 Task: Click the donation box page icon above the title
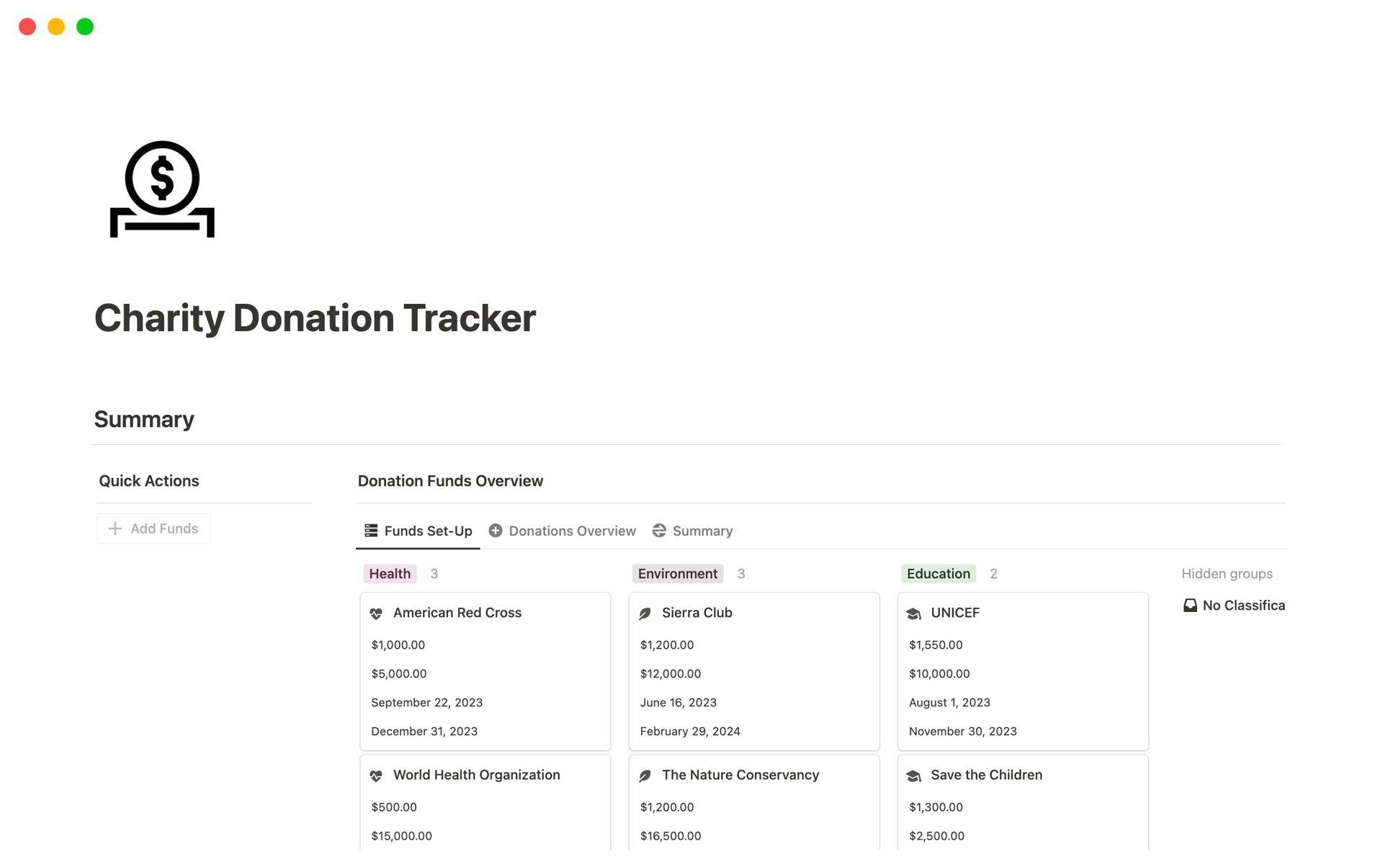(161, 189)
